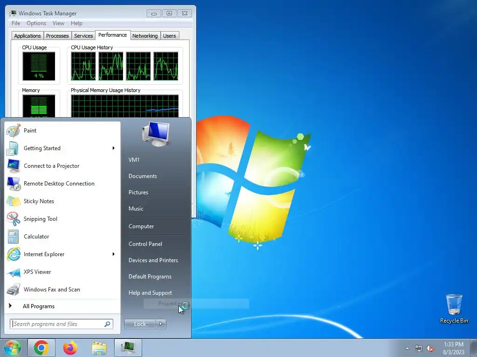Click the Show desktop strip

(474, 348)
